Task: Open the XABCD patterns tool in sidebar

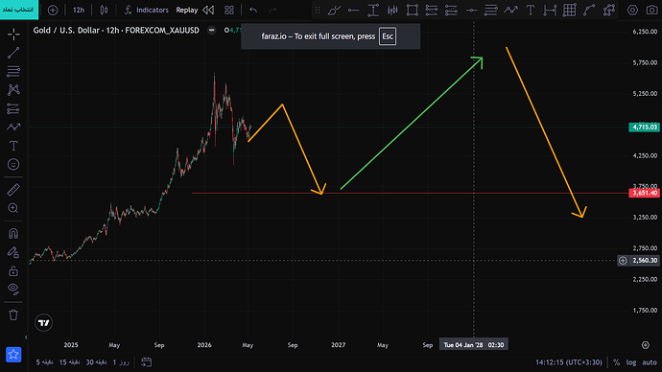Action: coord(13,89)
